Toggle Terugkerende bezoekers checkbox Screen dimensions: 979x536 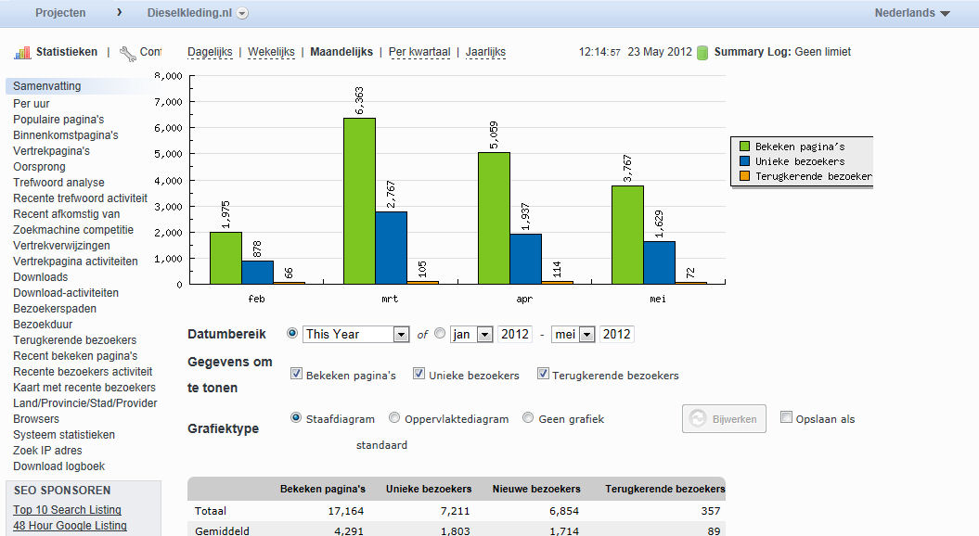[x=543, y=374]
